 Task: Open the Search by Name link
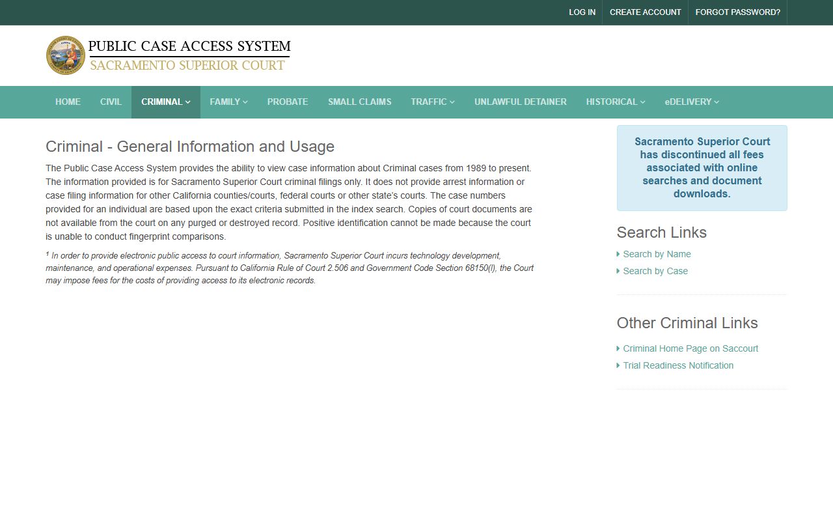[x=657, y=254]
